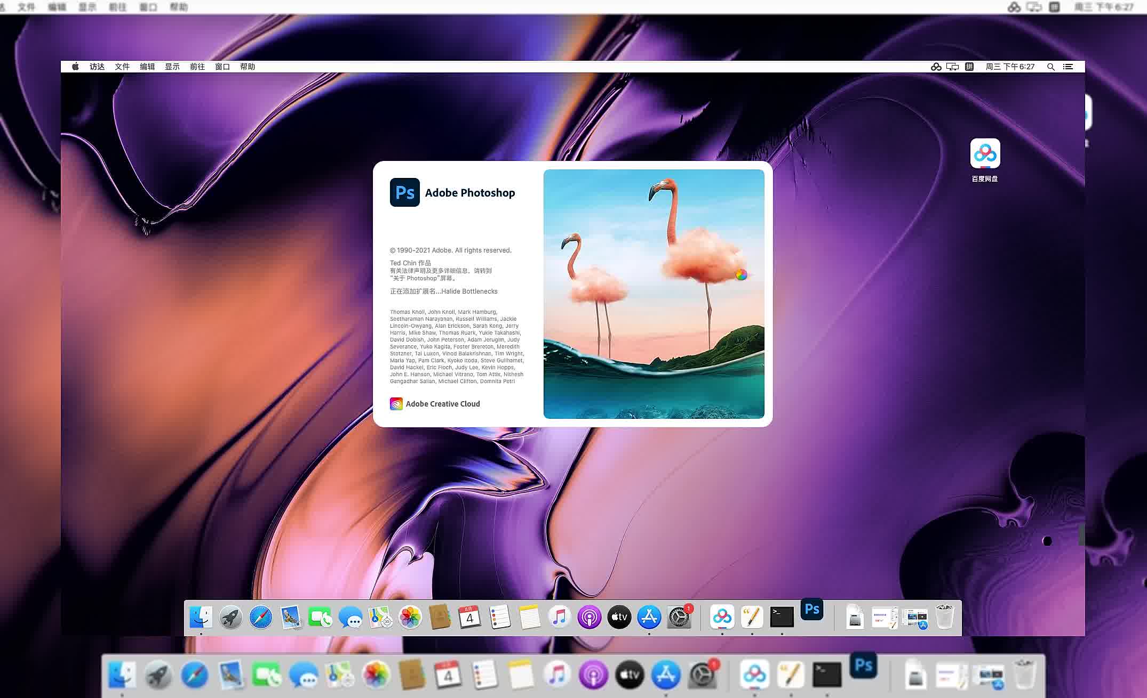The width and height of the screenshot is (1147, 698).
Task: Open input method icon in sharp menu bar
Action: coord(969,67)
